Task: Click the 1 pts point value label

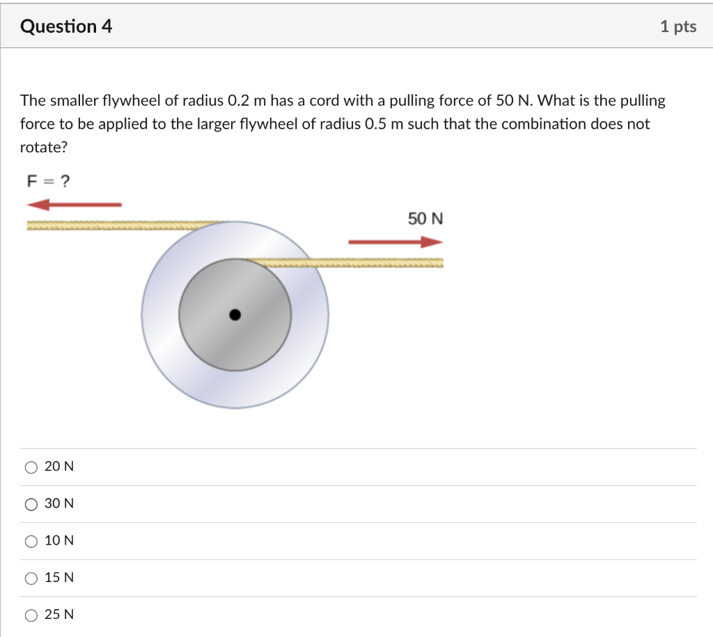Action: point(679,26)
